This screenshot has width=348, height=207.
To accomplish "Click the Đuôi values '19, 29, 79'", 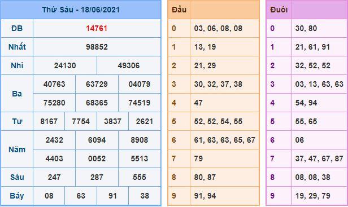I will click(x=312, y=196).
